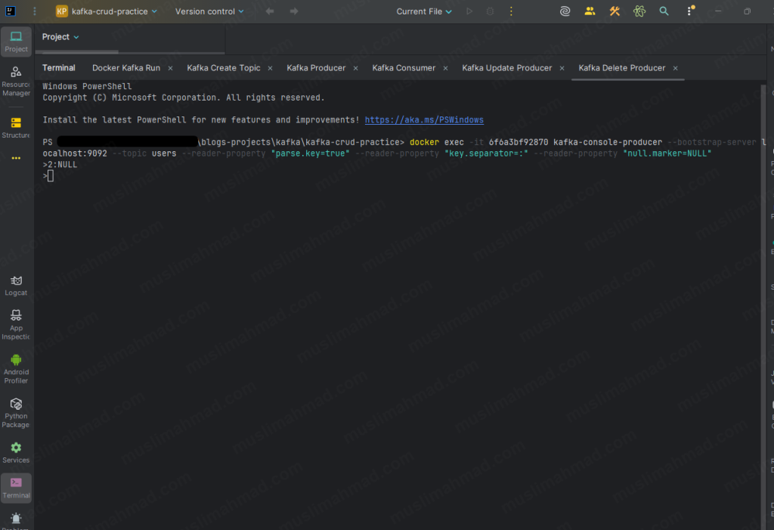This screenshot has height=530, width=774.
Task: Click the yellow 'docker' command word
Action: 424,142
